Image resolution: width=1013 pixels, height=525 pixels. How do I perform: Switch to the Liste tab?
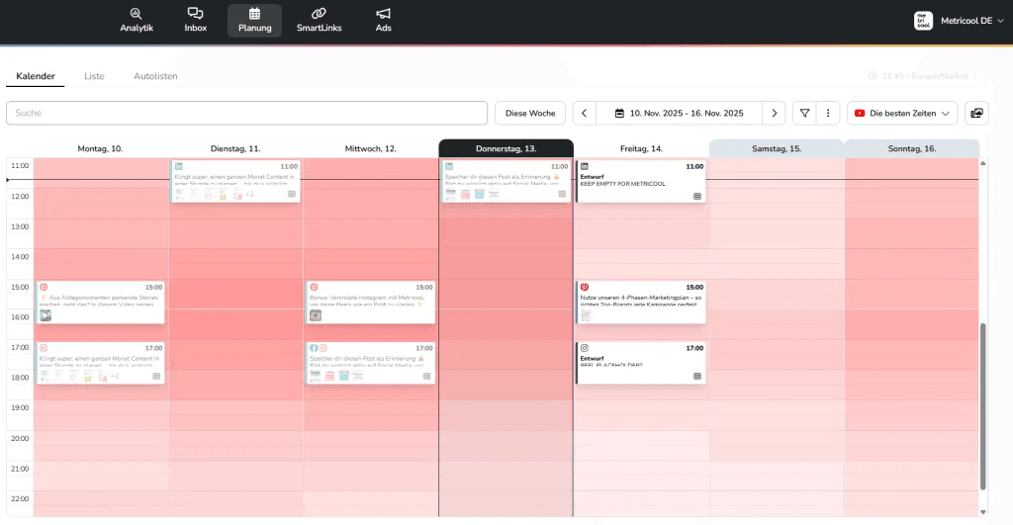(94, 76)
